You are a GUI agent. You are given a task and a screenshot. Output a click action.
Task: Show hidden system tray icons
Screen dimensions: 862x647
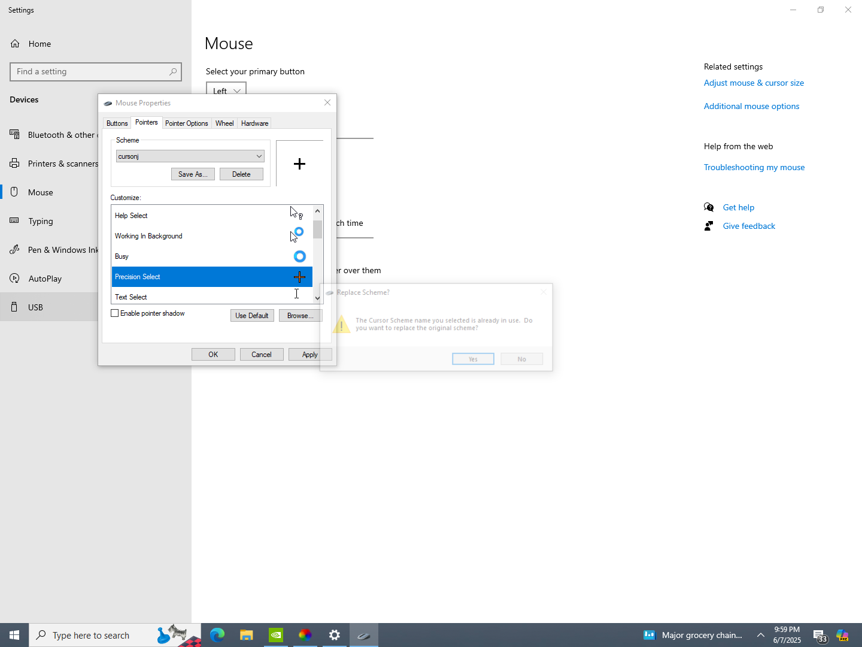click(x=761, y=635)
